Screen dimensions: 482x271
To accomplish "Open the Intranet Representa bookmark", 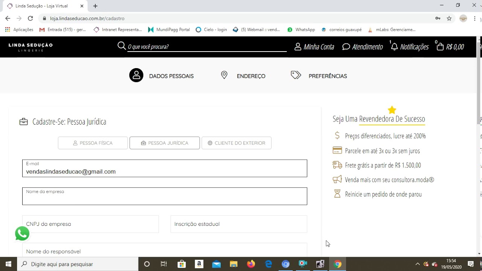I will pos(118,30).
